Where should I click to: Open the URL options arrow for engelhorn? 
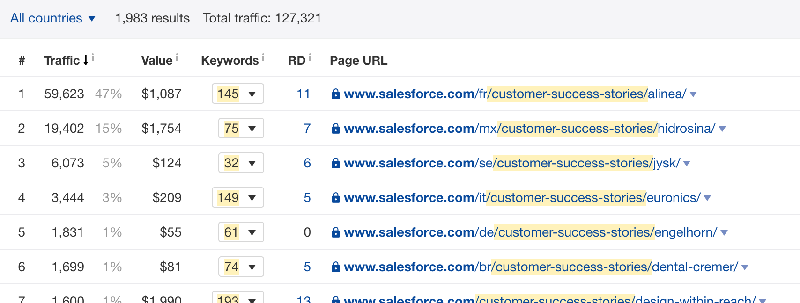click(x=724, y=233)
